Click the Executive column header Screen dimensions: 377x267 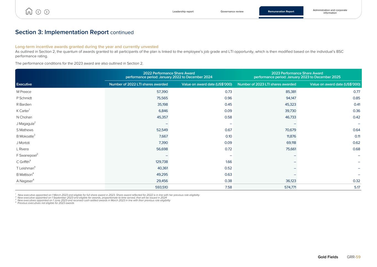coord(24,84)
